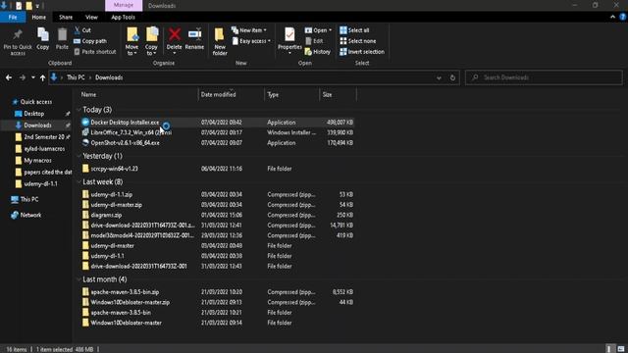Click Select all
The width and height of the screenshot is (628, 353).
[x=354, y=30]
